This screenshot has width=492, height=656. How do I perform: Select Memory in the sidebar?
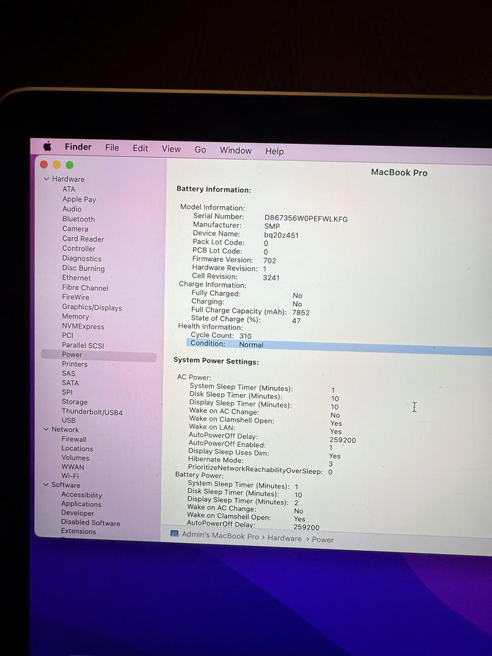click(76, 316)
